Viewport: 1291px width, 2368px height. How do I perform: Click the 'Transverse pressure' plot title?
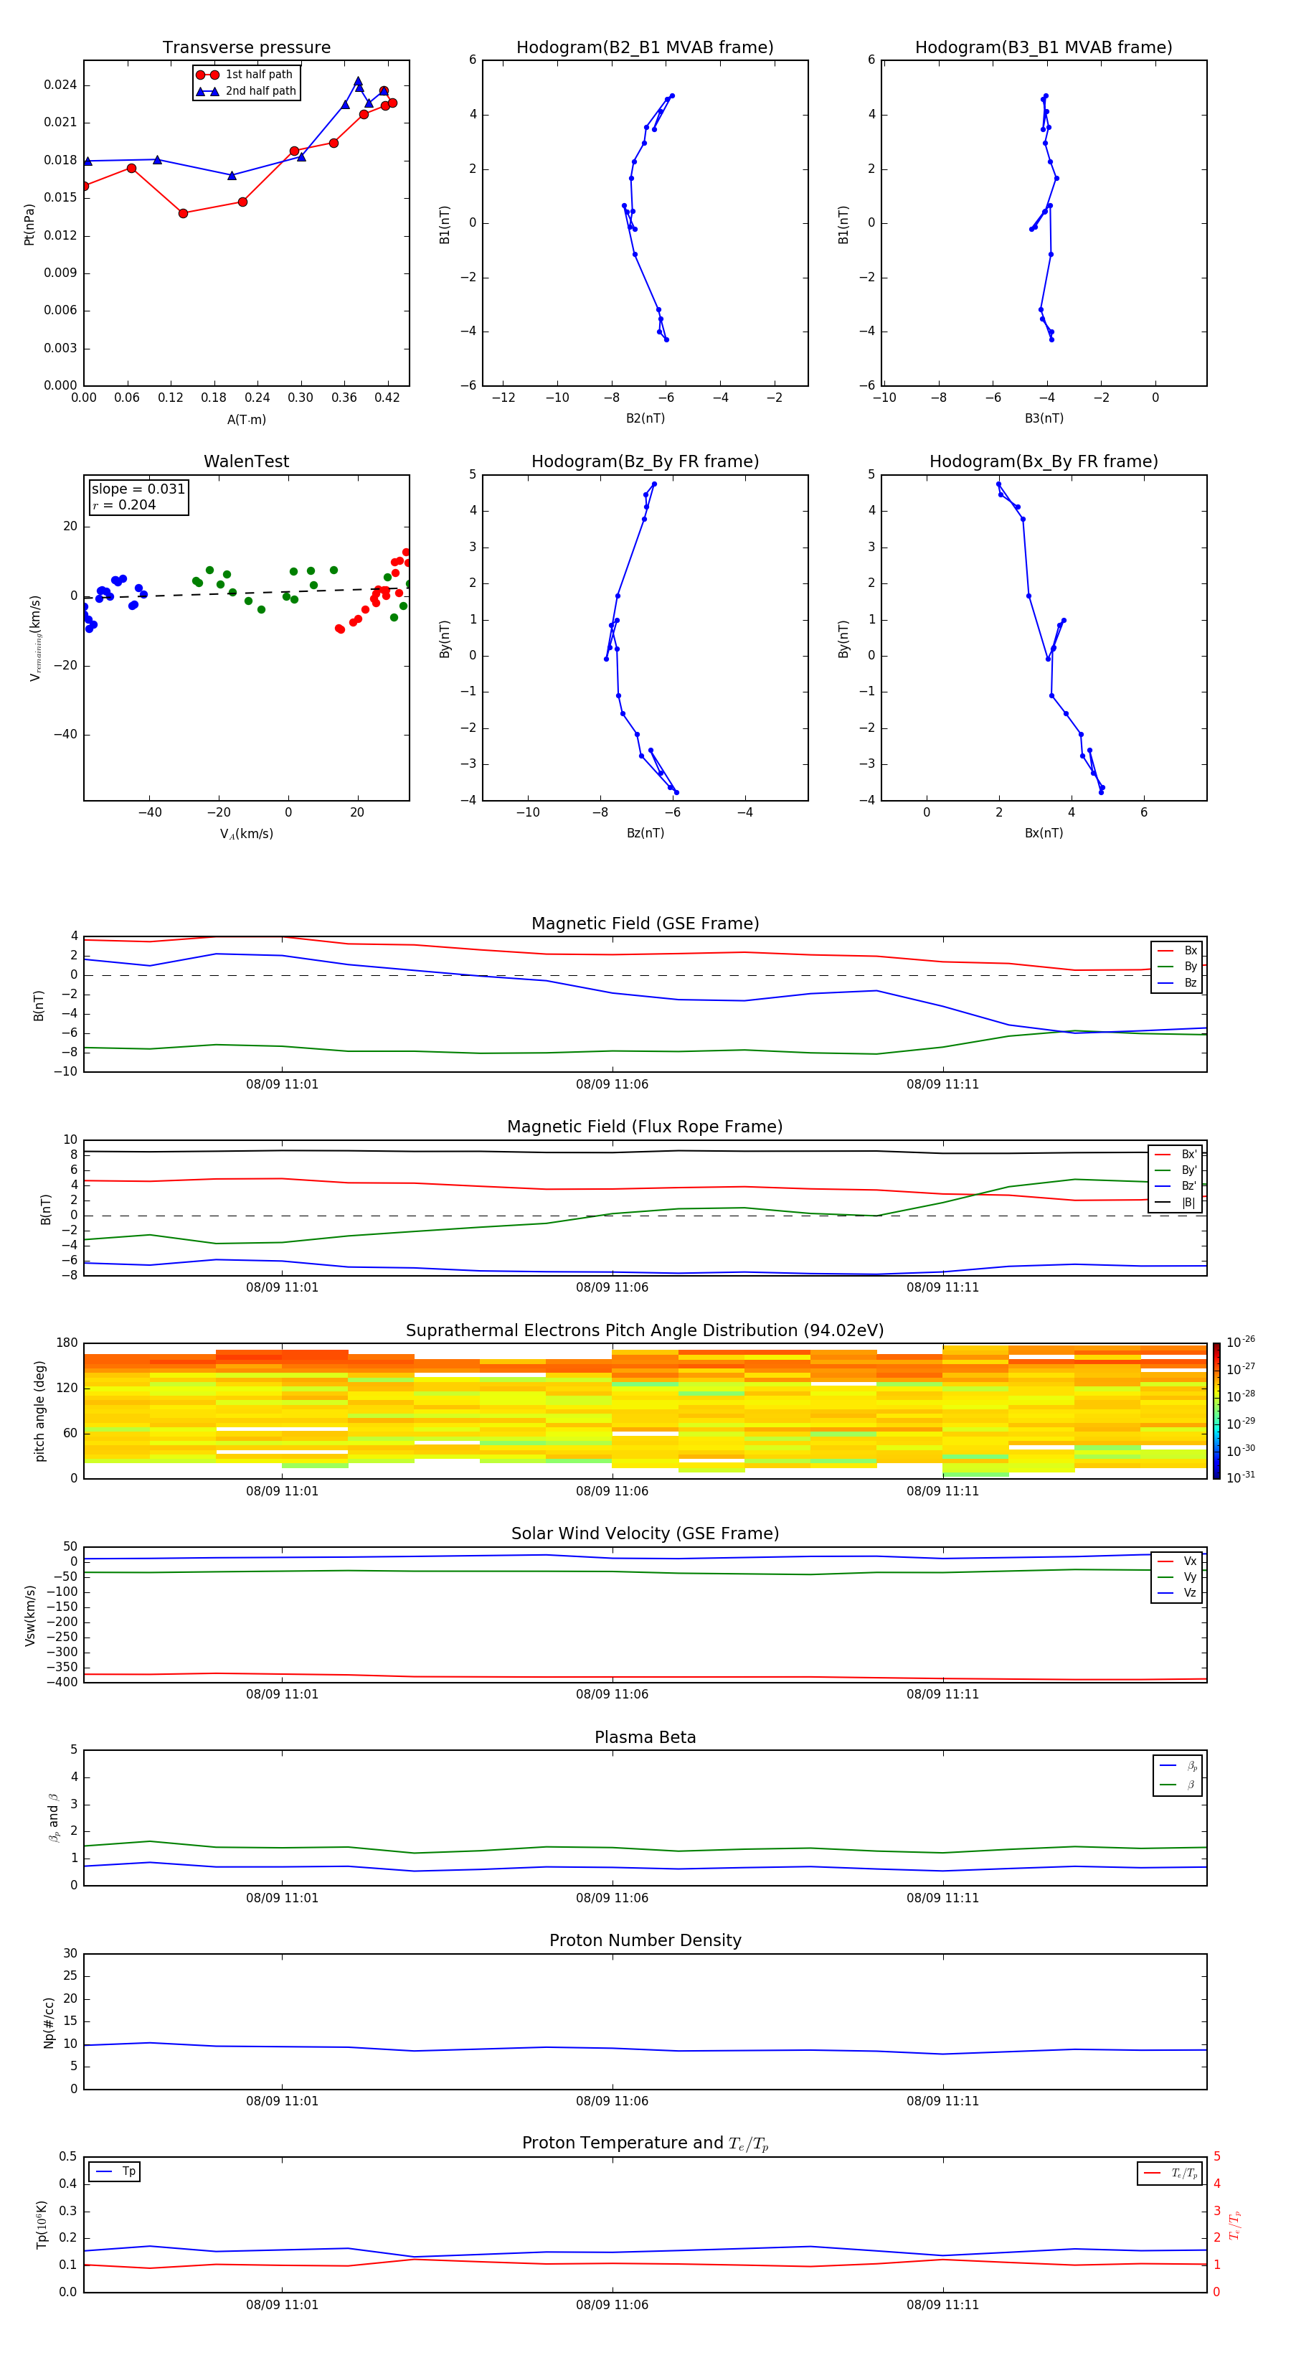[x=246, y=47]
